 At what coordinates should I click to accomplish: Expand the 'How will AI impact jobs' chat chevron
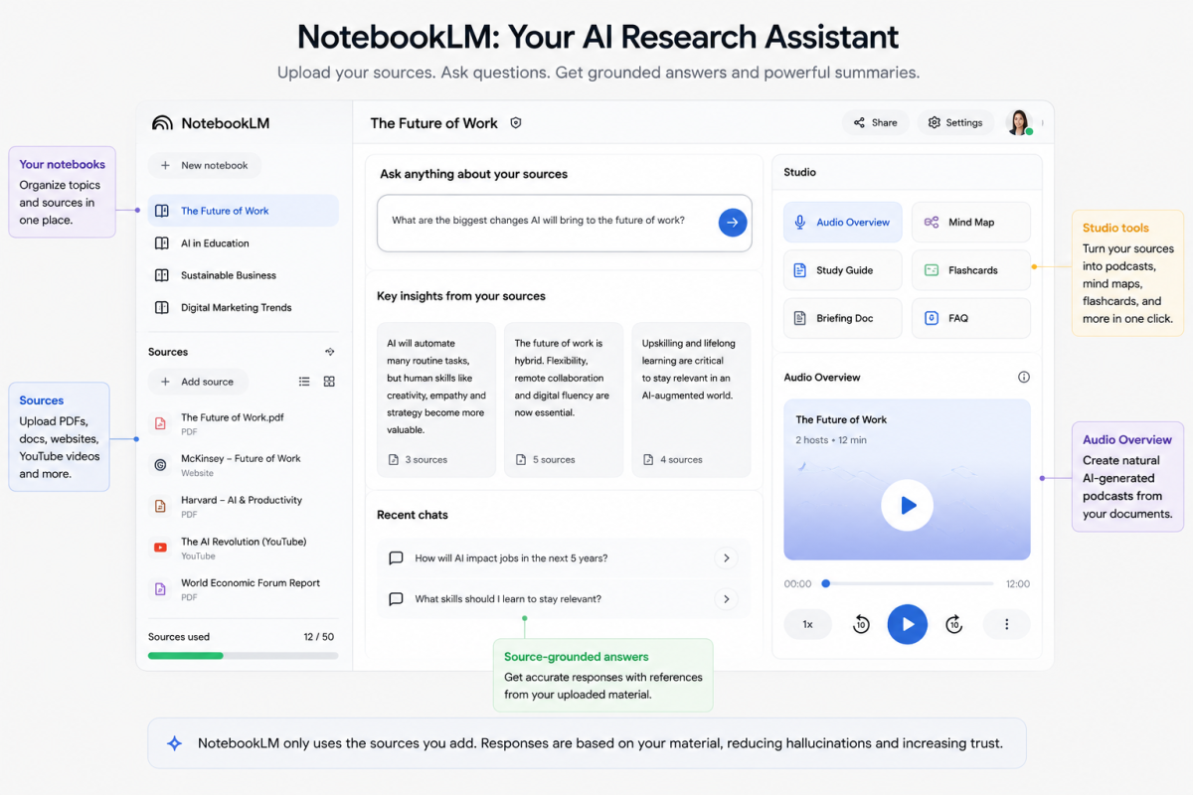[x=727, y=558]
